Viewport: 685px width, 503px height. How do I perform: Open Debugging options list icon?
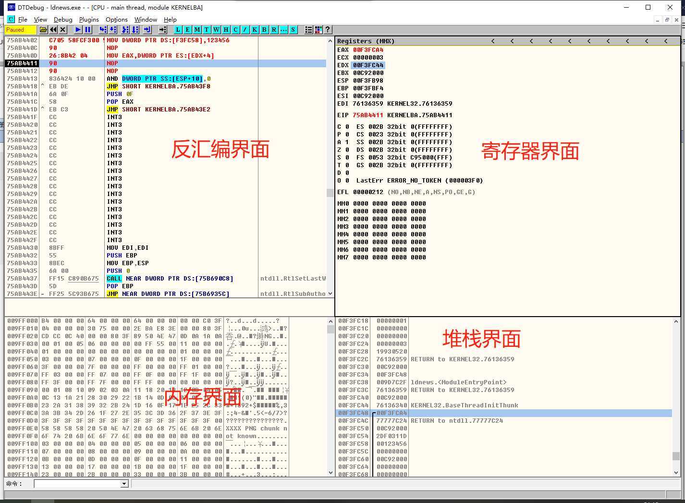click(x=308, y=30)
